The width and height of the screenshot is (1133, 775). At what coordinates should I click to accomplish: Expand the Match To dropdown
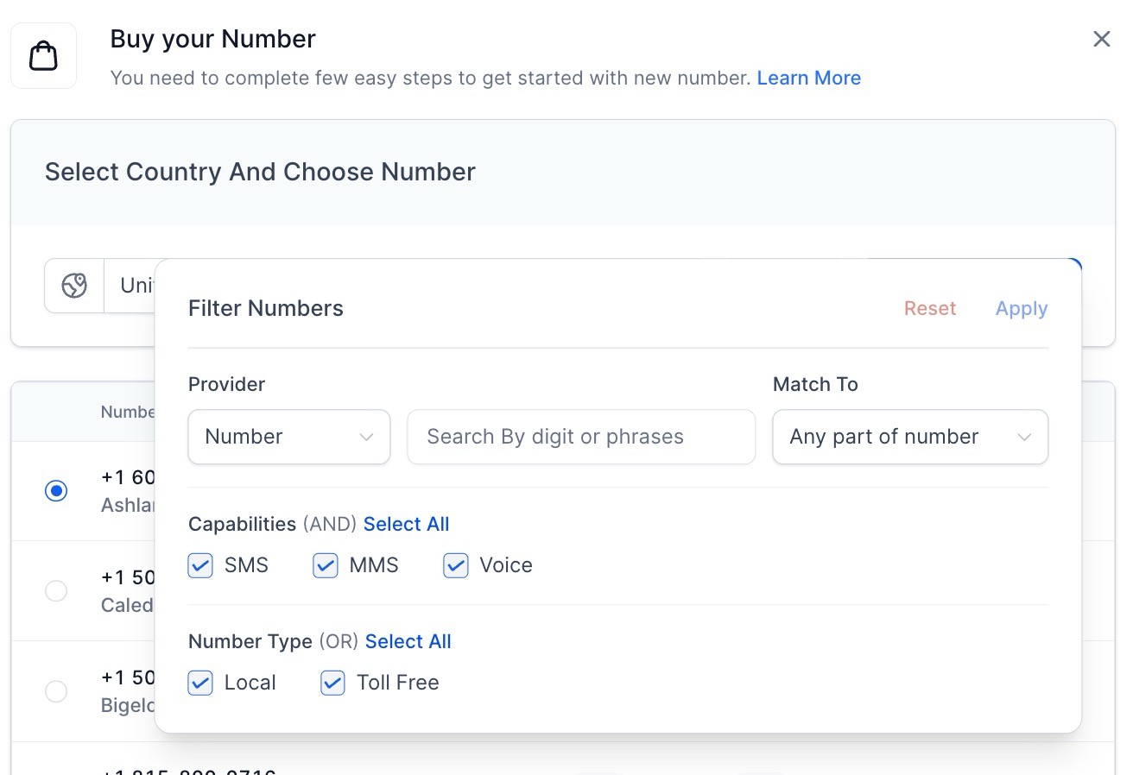pos(909,437)
